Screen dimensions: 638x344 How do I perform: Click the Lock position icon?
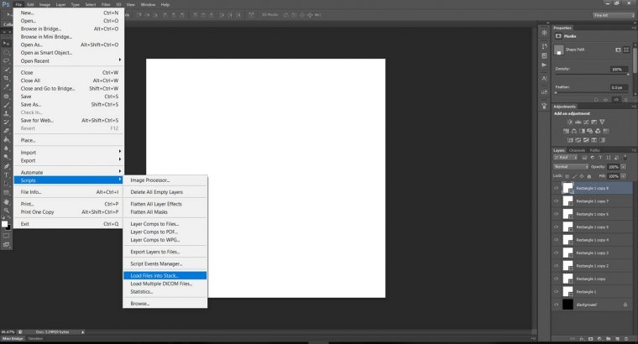click(x=582, y=176)
